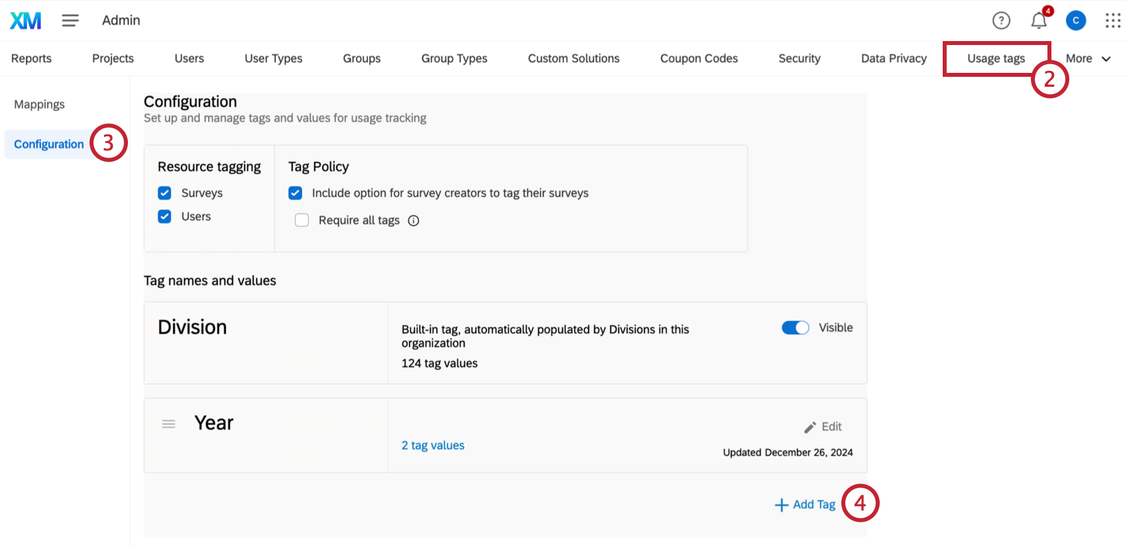Click the XM logo icon
The width and height of the screenshot is (1127, 547).
pyautogui.click(x=25, y=21)
